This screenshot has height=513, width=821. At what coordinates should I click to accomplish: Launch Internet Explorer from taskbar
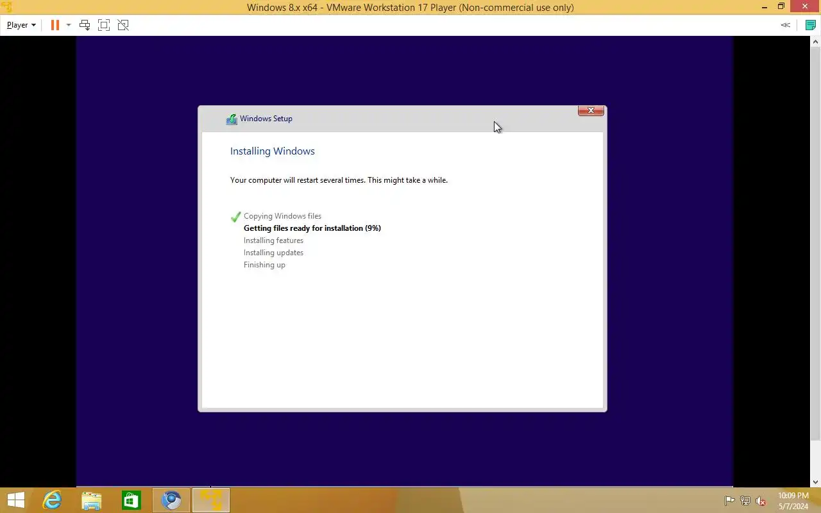click(x=52, y=500)
